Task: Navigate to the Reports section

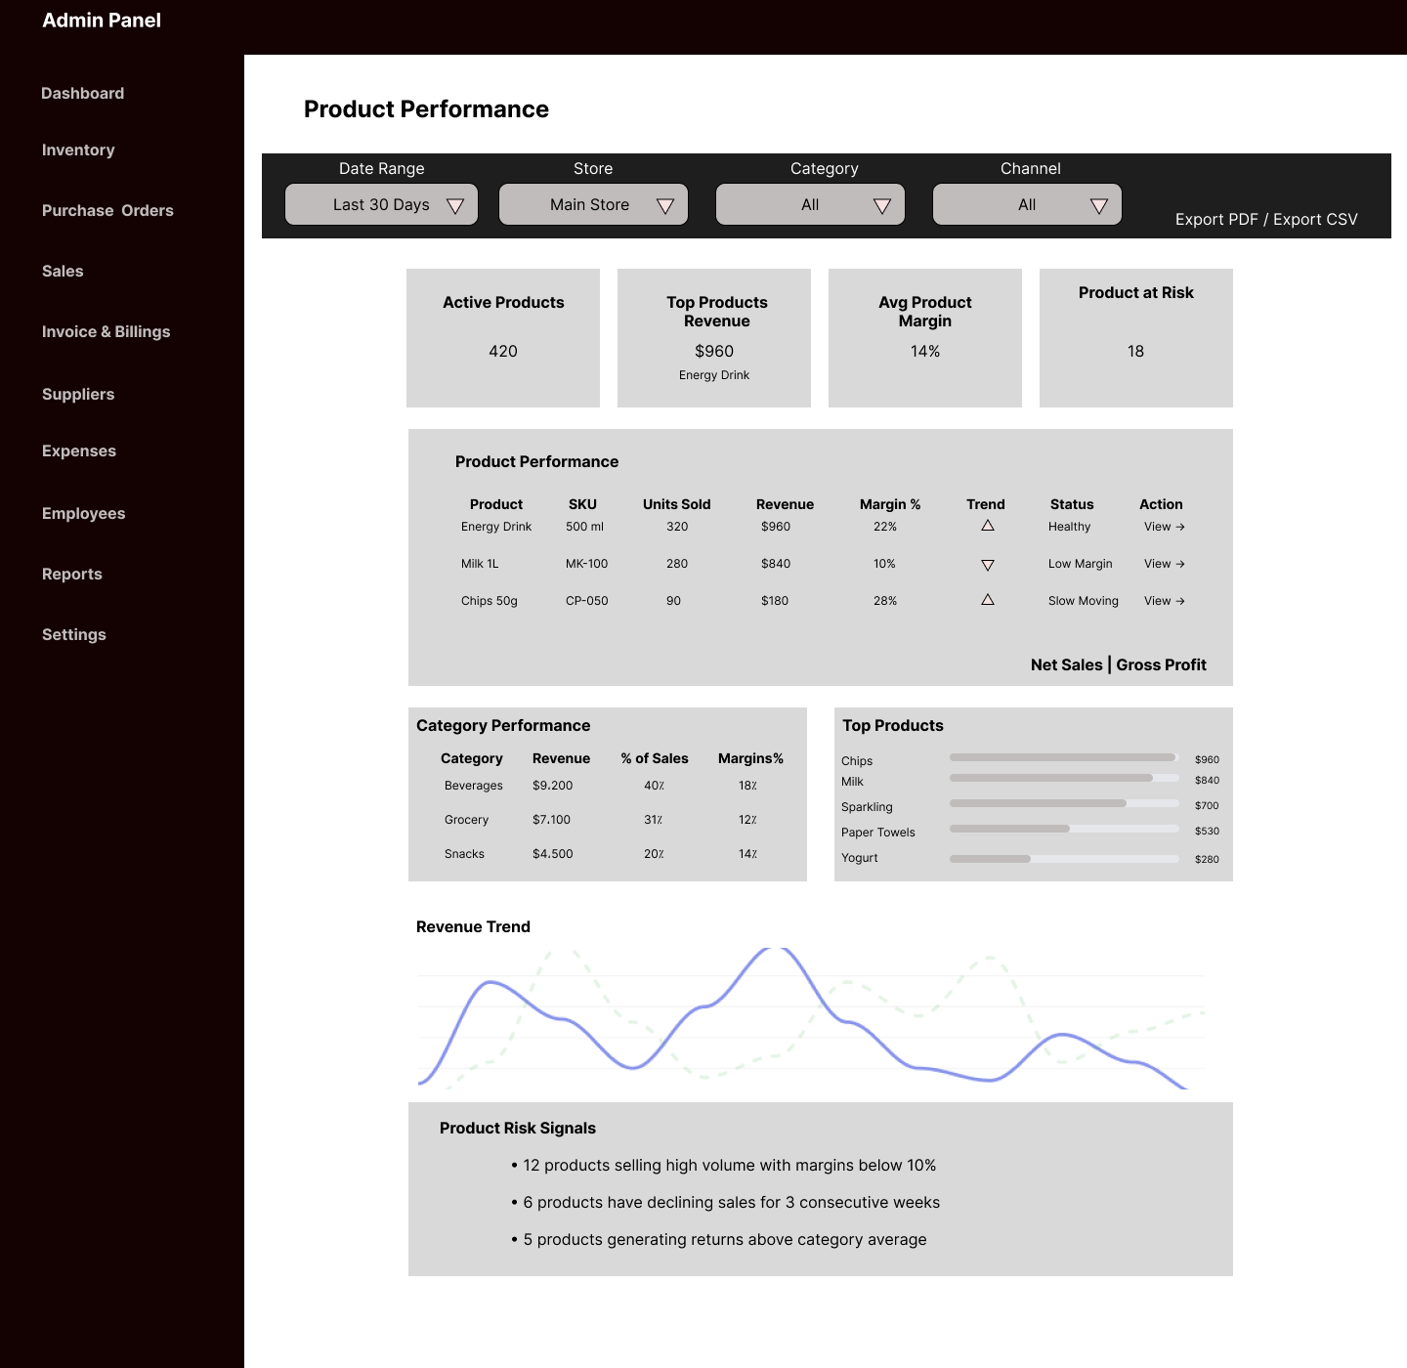Action: click(x=71, y=574)
